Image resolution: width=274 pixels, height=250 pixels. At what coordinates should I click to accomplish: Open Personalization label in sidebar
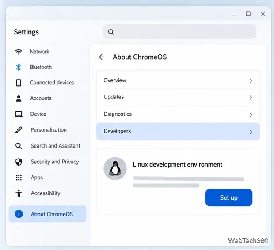coord(49,130)
